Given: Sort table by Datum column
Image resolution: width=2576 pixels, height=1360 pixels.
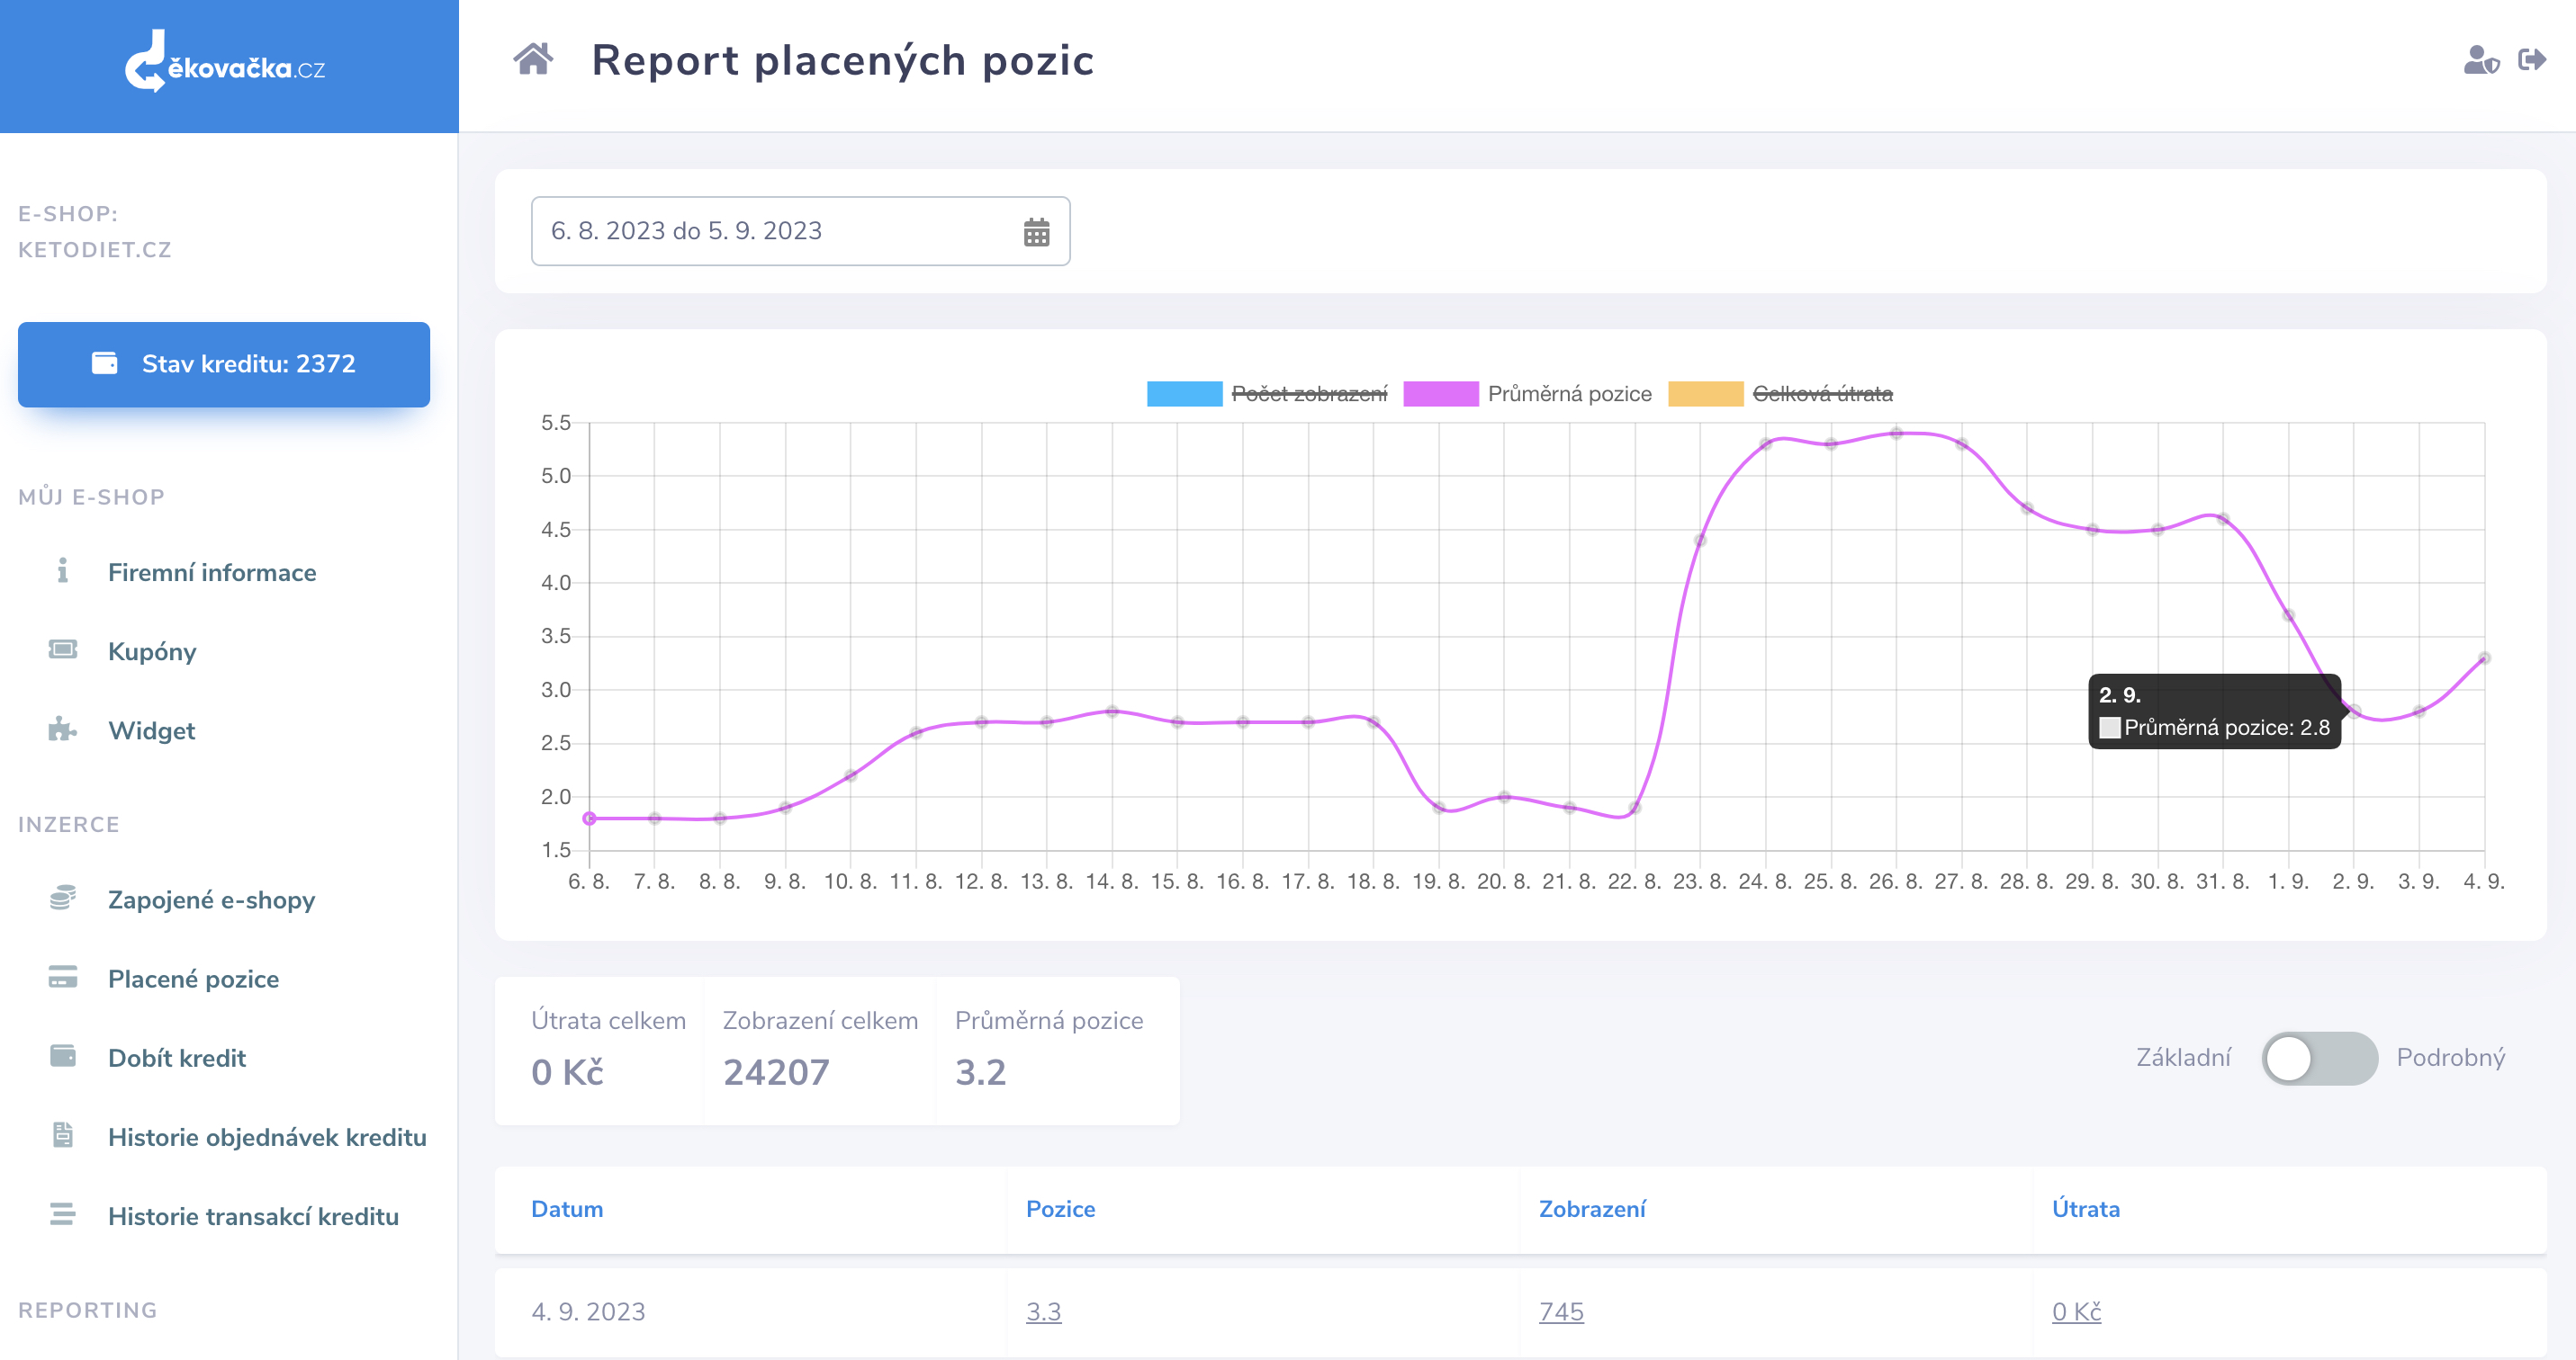Looking at the screenshot, I should 567,1209.
